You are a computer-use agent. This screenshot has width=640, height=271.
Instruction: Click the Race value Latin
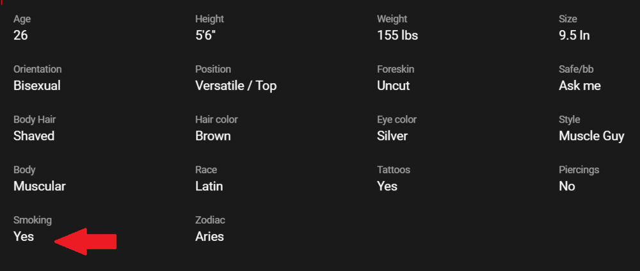click(209, 187)
